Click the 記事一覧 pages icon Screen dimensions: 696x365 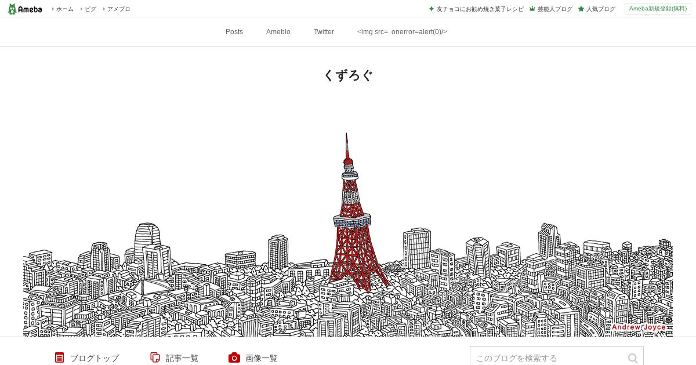155,357
